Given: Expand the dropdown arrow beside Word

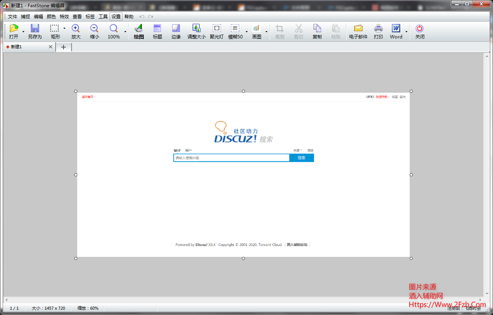Looking at the screenshot, I should [406, 32].
